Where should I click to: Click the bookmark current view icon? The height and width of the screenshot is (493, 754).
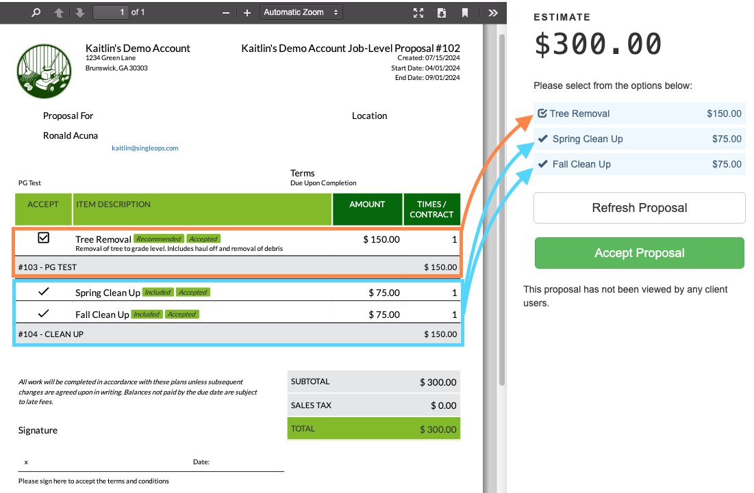465,12
